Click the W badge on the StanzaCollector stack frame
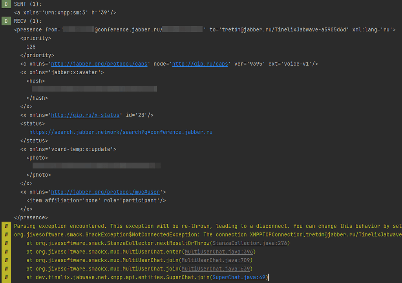402x283 pixels. 5,243
